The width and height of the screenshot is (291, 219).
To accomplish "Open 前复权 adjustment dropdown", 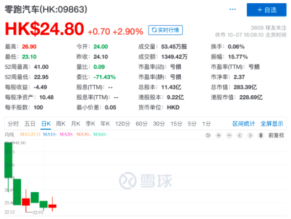I will tap(276, 135).
